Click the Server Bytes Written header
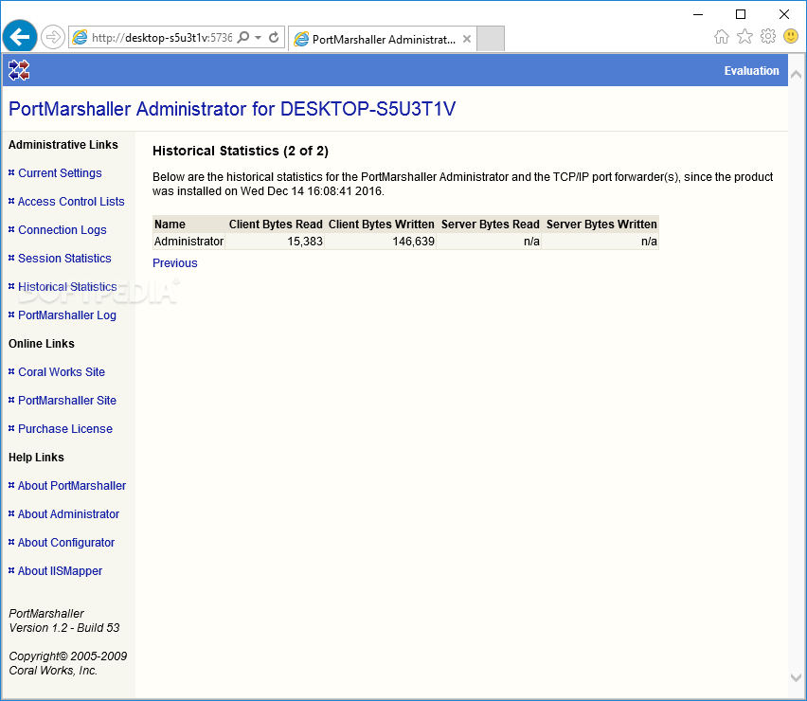The image size is (807, 701). [x=601, y=225]
